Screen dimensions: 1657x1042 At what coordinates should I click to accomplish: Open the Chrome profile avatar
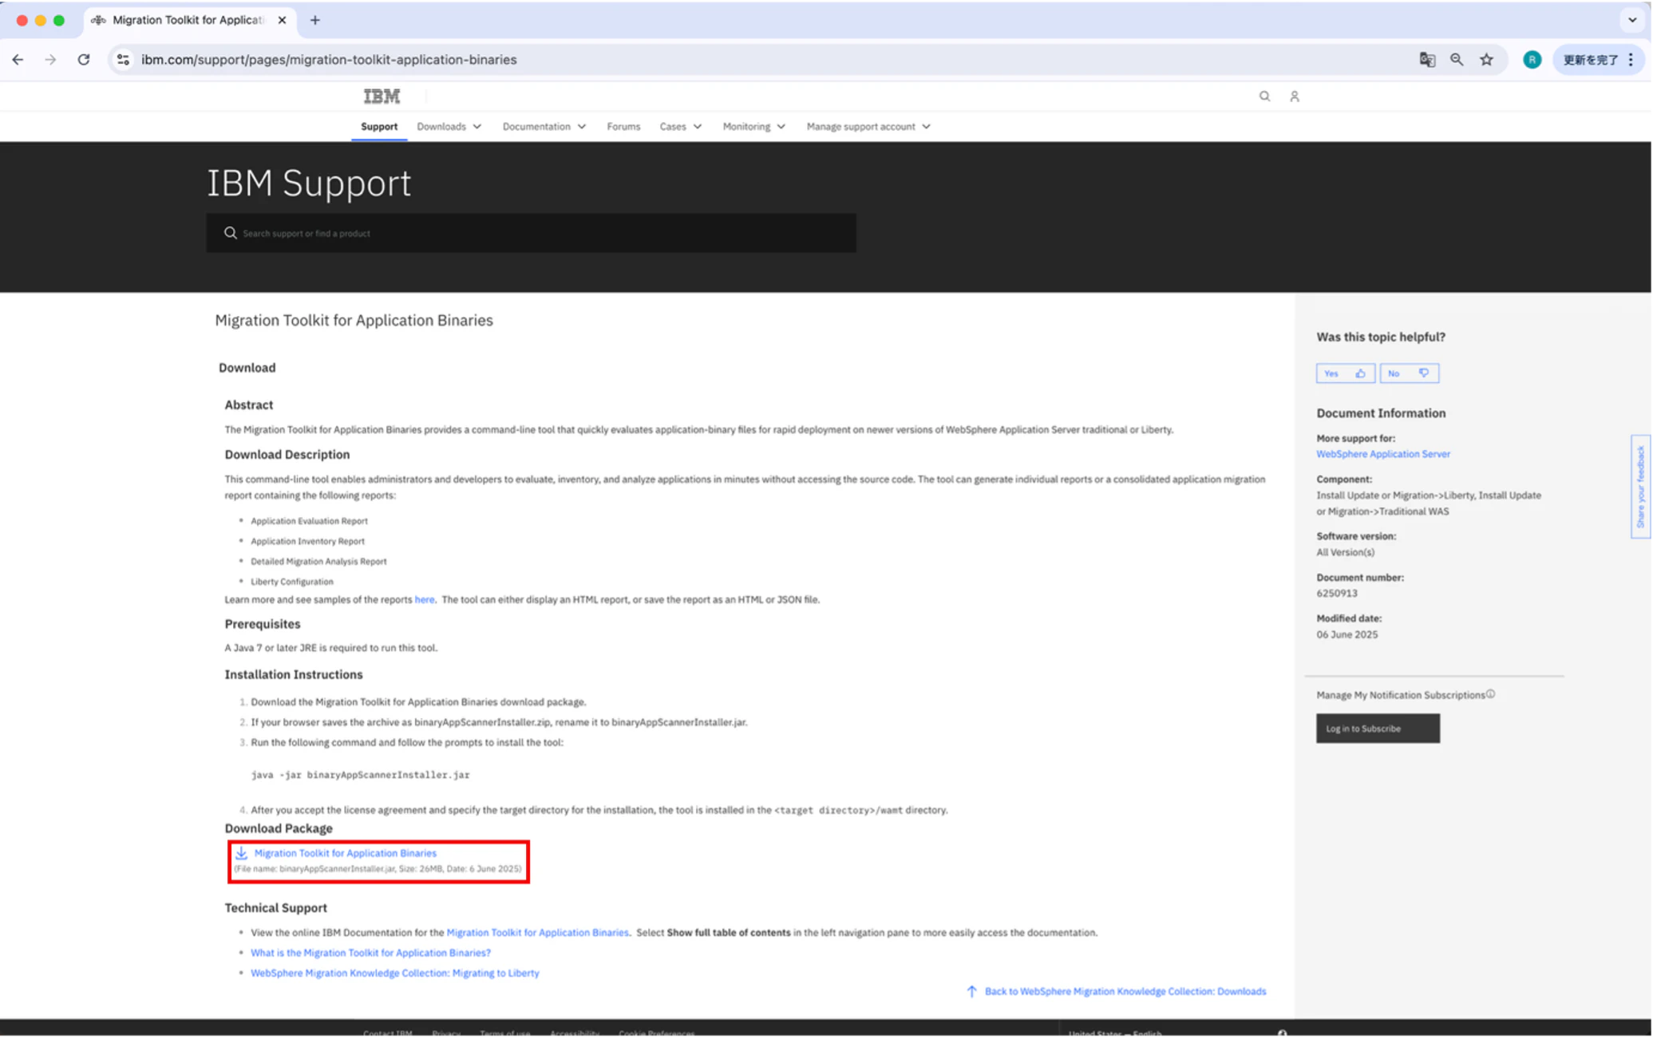point(1532,60)
